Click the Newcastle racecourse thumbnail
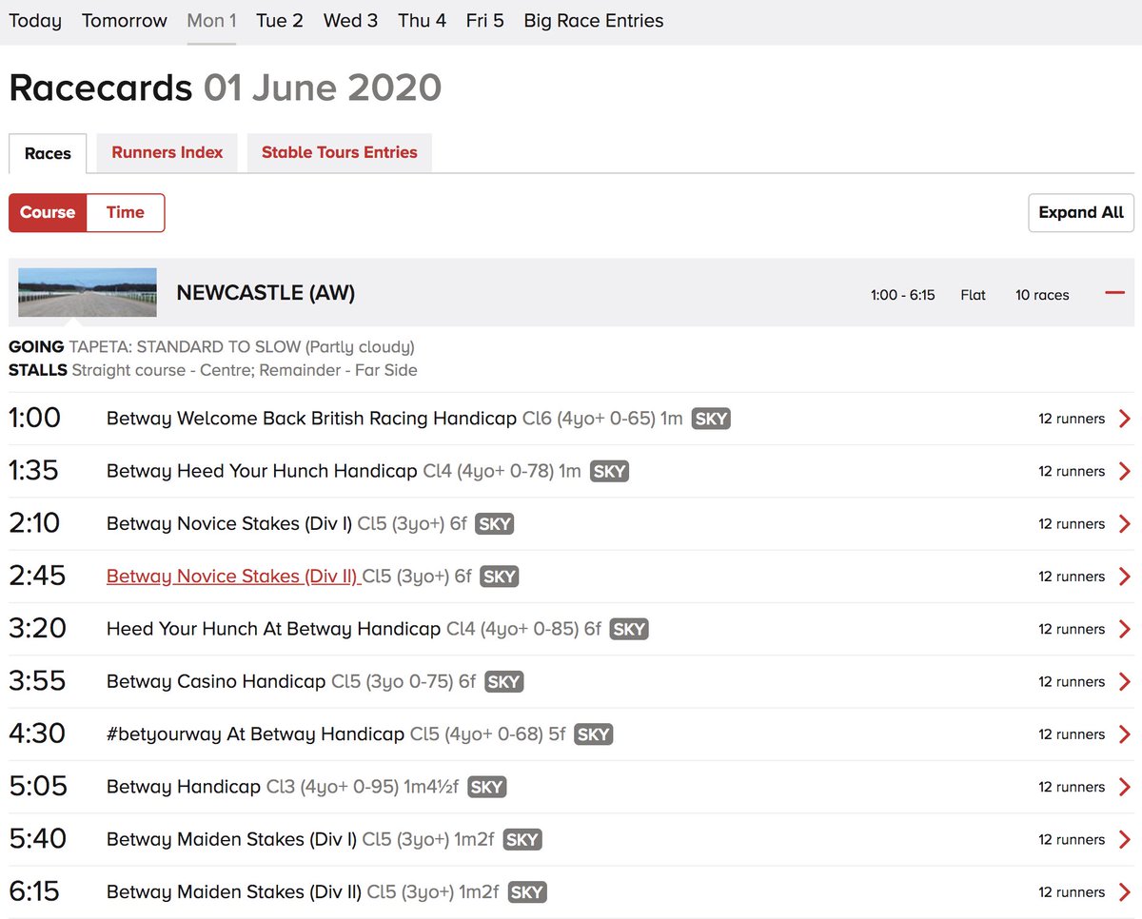Viewport: 1142px width, 919px height. tap(88, 293)
